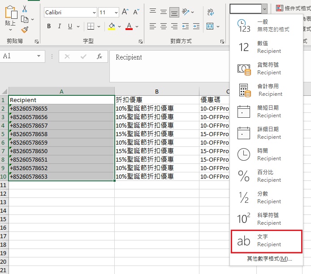311x274 pixels.
Task: Open the Calibri font name dropdown
Action: [70, 13]
